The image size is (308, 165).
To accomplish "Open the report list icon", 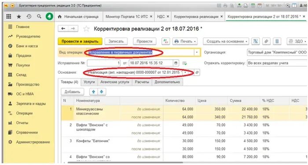I will coord(277,41).
